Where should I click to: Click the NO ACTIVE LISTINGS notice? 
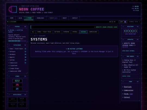(x=74, y=51)
